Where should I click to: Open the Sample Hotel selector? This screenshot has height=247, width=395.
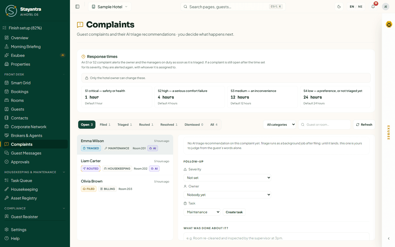(110, 7)
